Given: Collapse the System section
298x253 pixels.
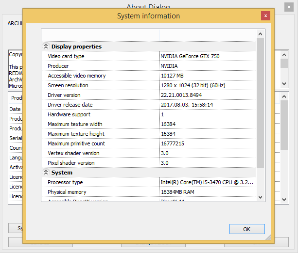Looking at the screenshot, I should coord(46,172).
